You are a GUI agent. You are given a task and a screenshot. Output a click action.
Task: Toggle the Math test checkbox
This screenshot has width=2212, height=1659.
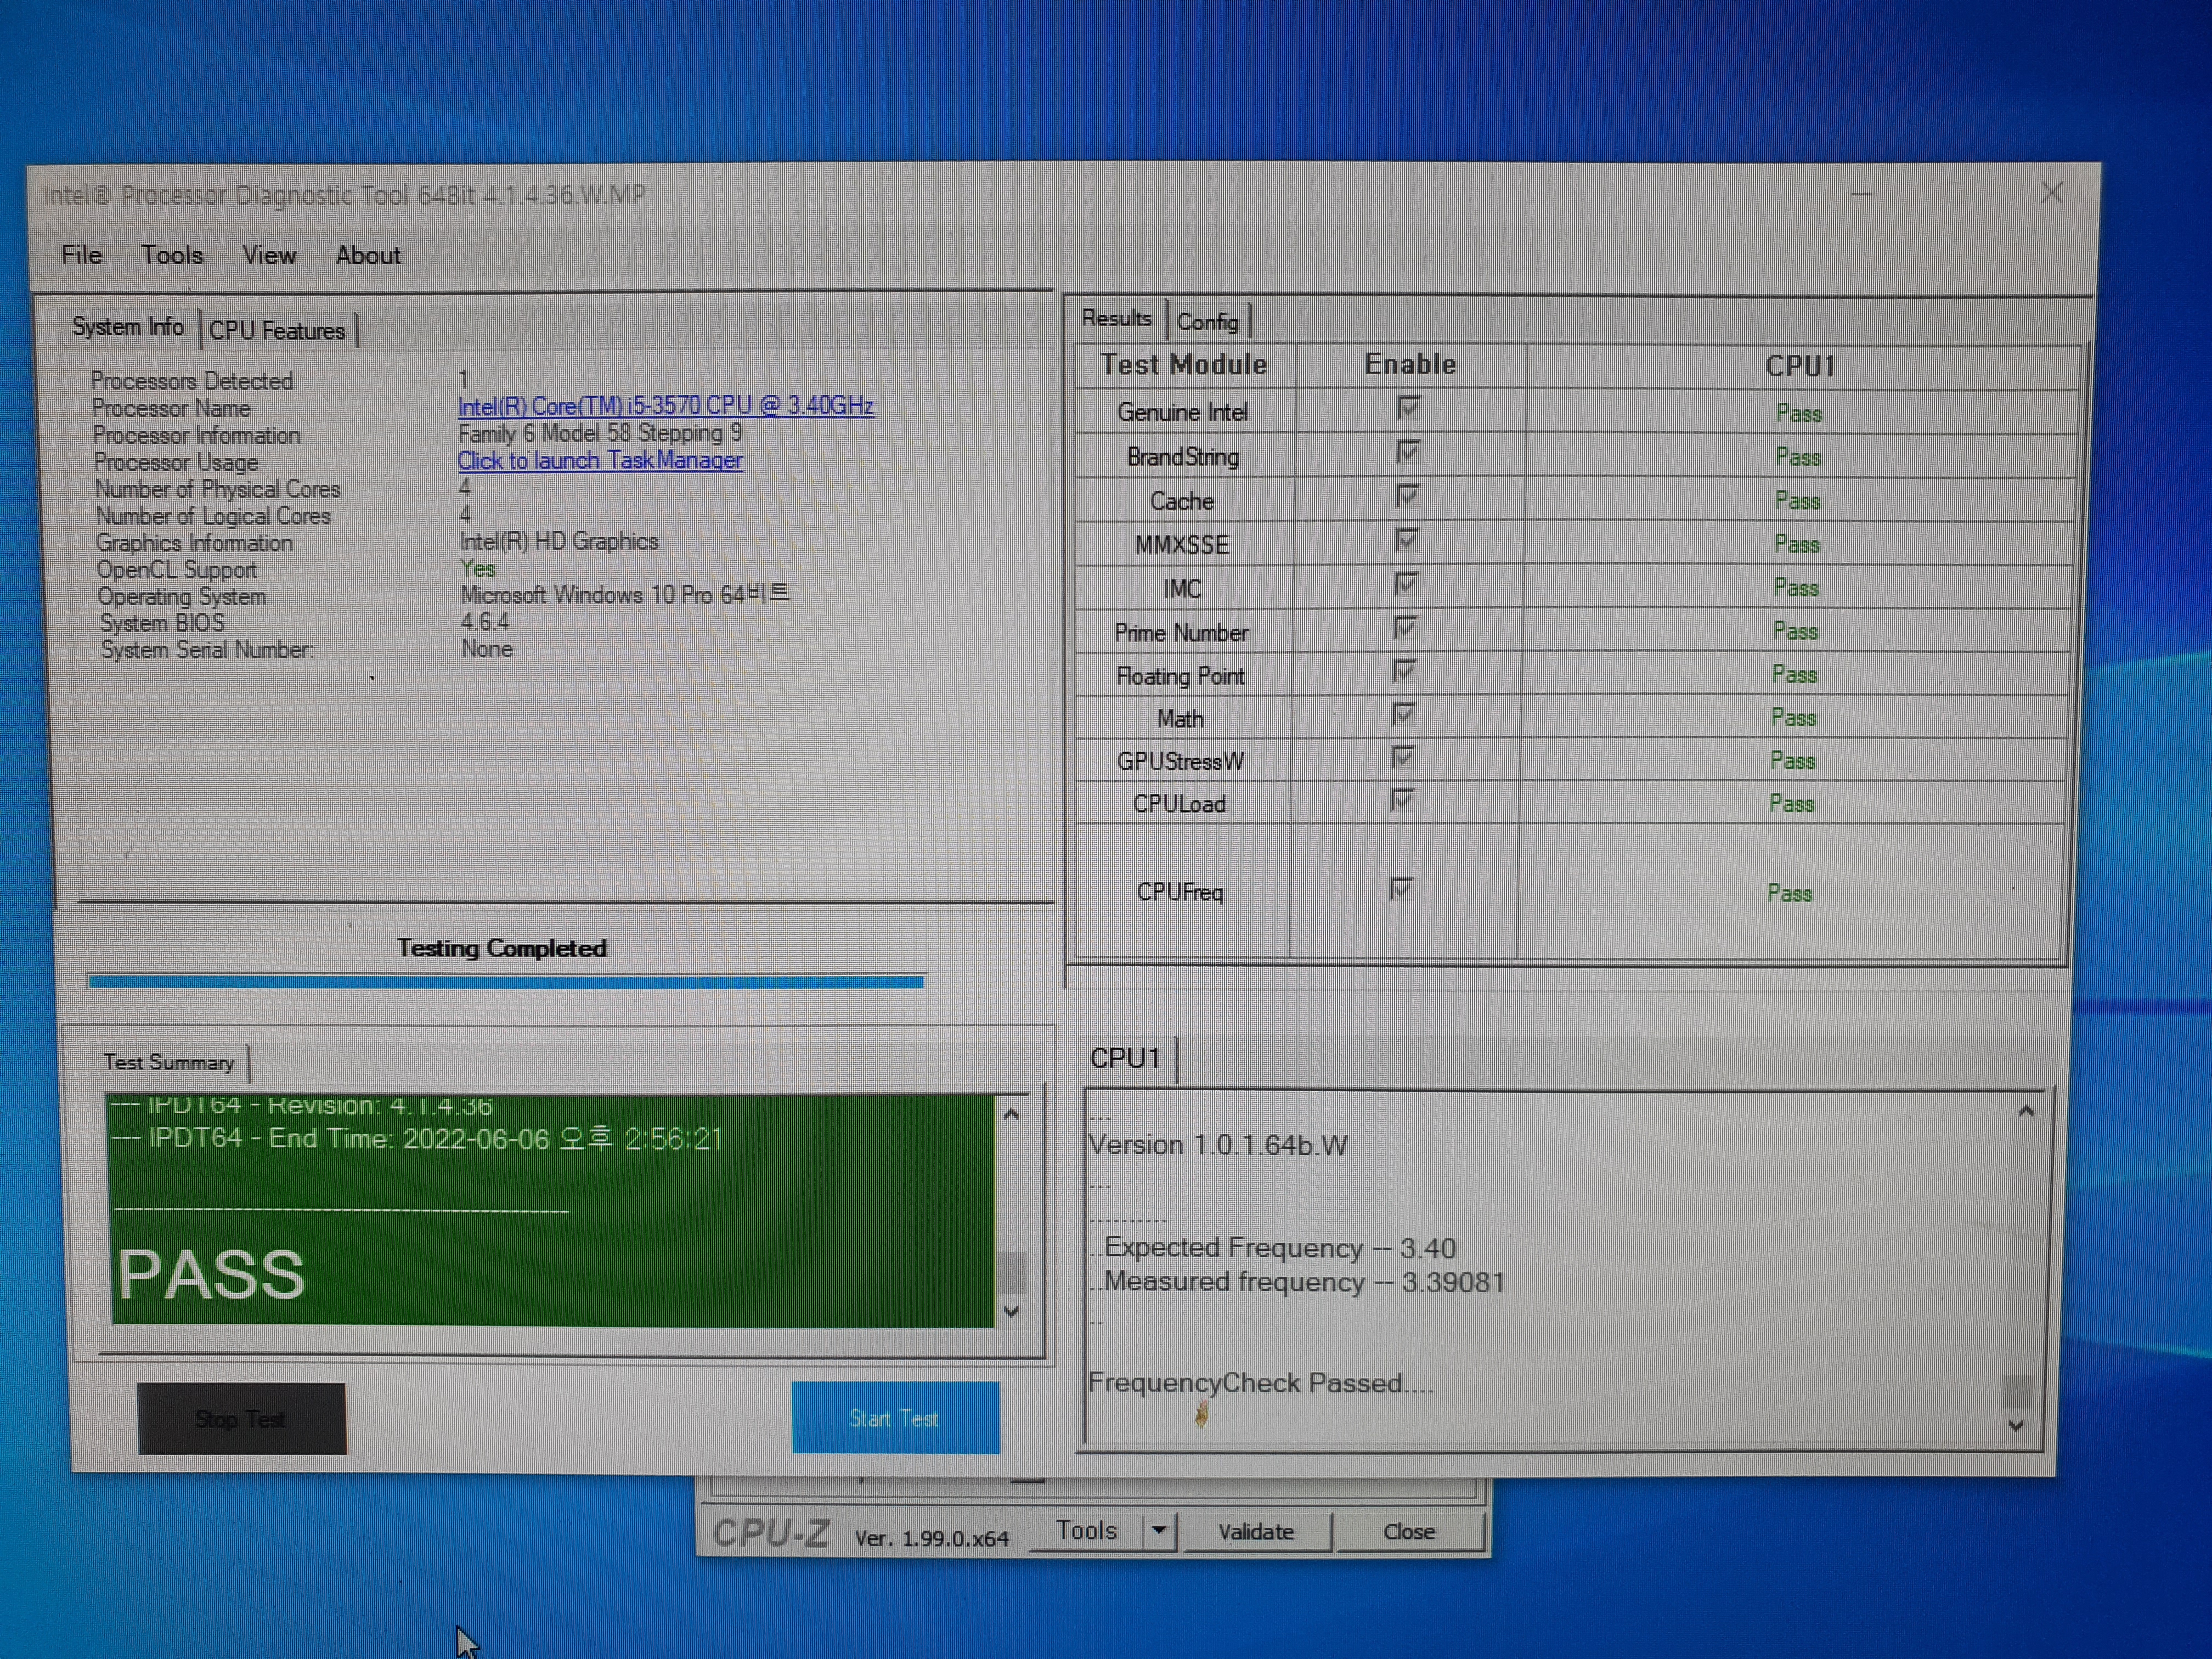pyautogui.click(x=1403, y=714)
